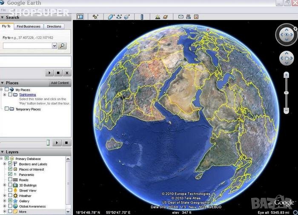Click the sunlight display icon
Image resolution: width=298 pixels, height=215 pixels.
pos(158,17)
